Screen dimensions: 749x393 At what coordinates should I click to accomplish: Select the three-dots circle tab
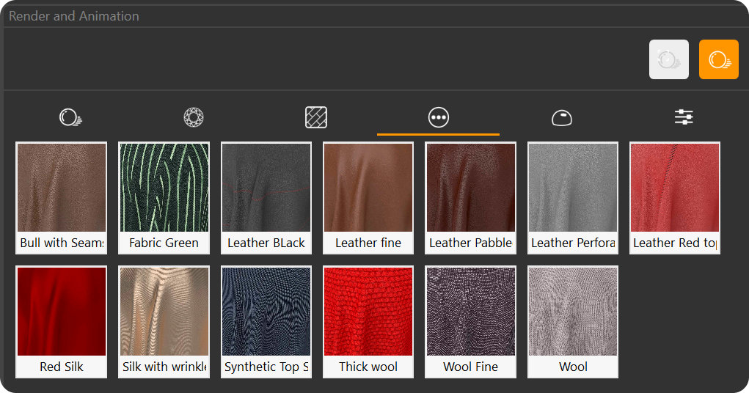pos(439,117)
